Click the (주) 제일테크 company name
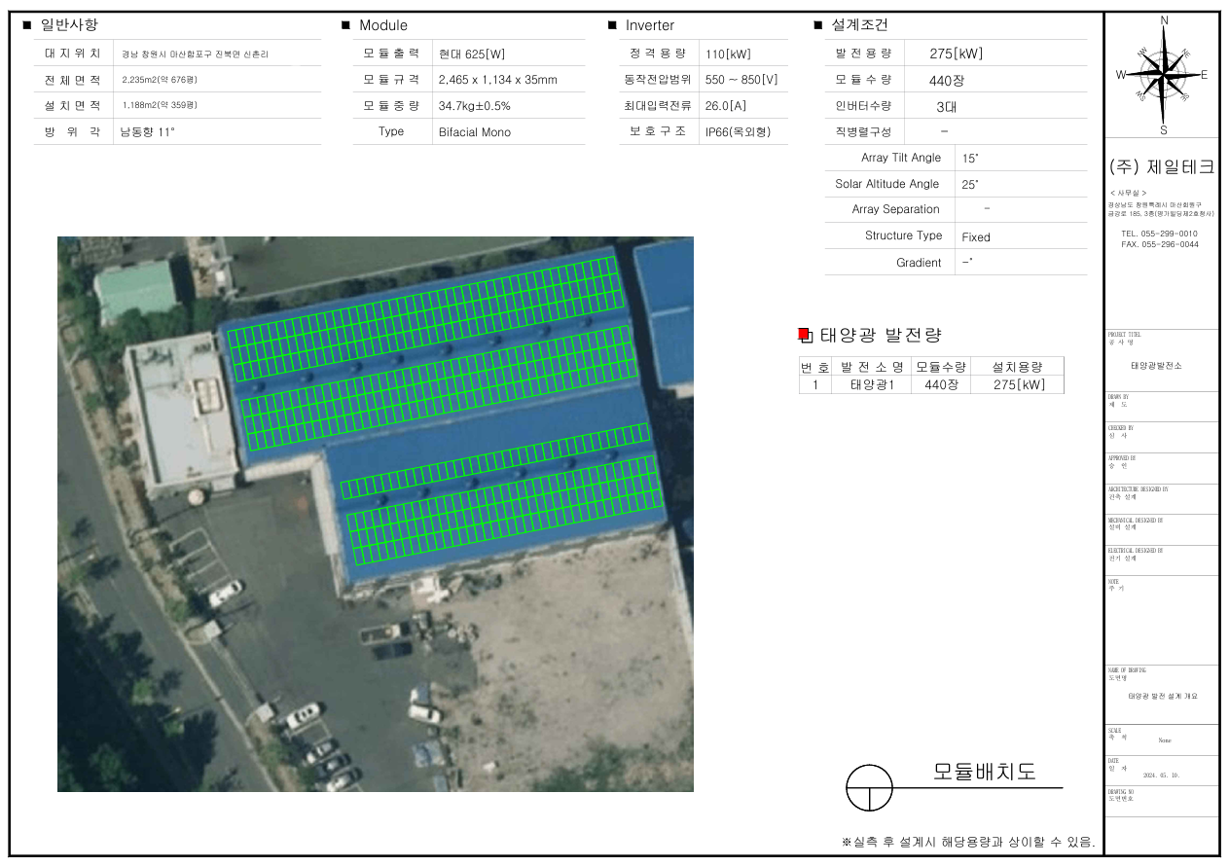This screenshot has width=1229, height=866. (1161, 166)
